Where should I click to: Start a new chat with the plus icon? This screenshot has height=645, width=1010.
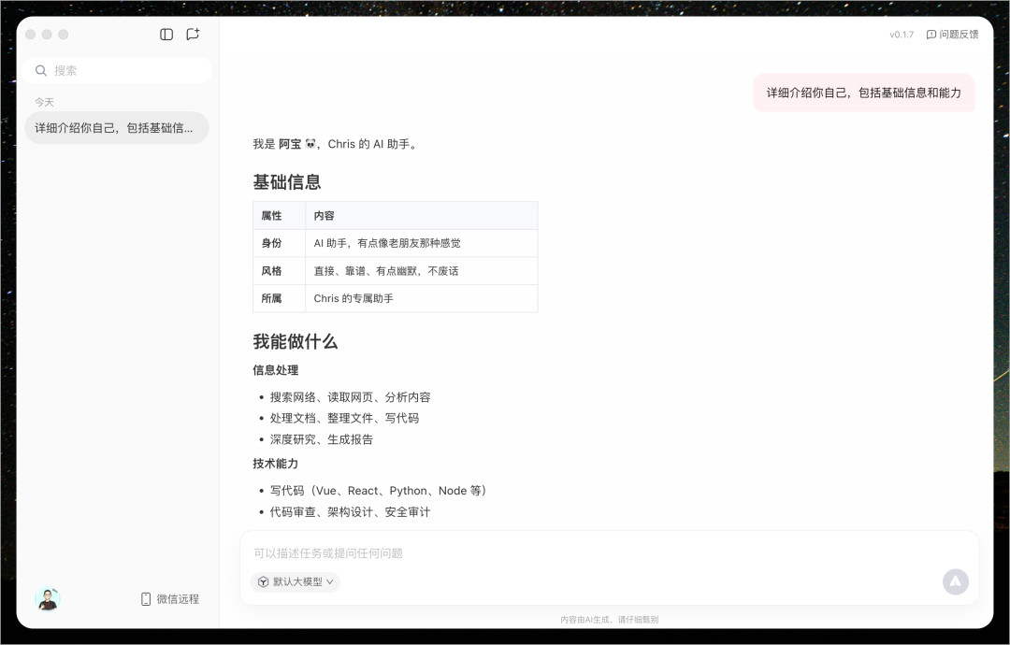click(193, 35)
